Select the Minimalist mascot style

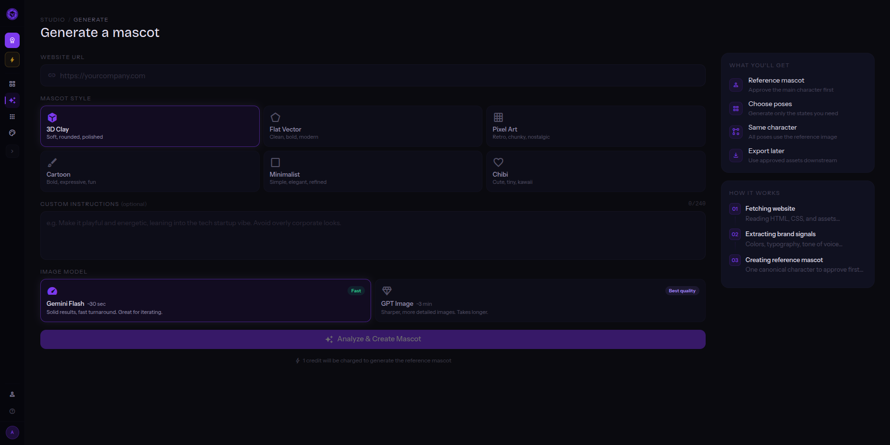(373, 171)
